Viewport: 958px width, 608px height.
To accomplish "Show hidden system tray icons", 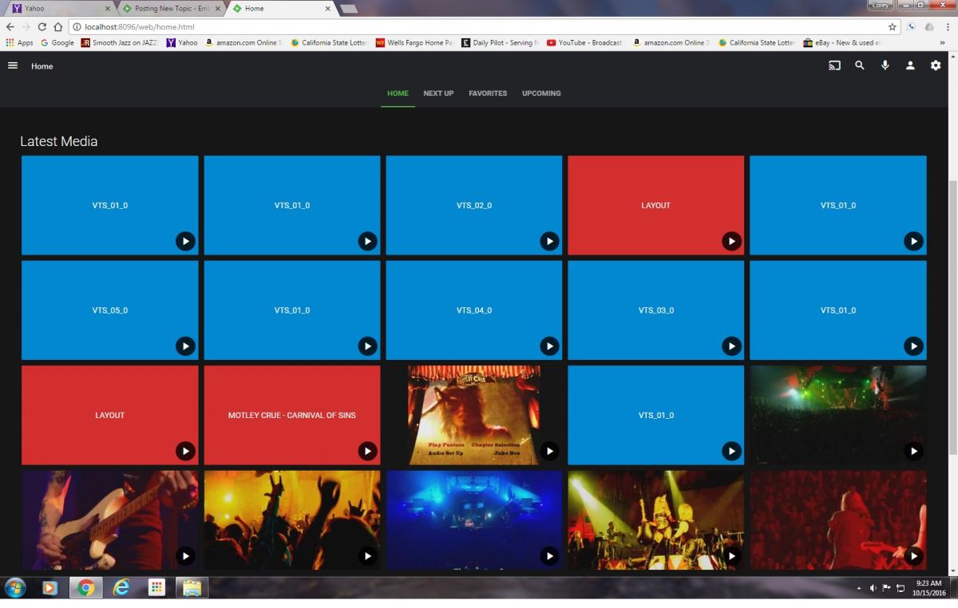I will coord(859,589).
